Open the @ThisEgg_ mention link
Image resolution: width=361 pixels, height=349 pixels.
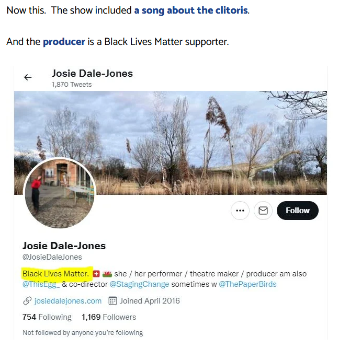tap(41, 284)
